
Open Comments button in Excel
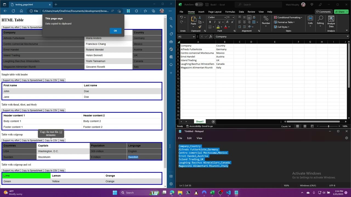click(324, 12)
